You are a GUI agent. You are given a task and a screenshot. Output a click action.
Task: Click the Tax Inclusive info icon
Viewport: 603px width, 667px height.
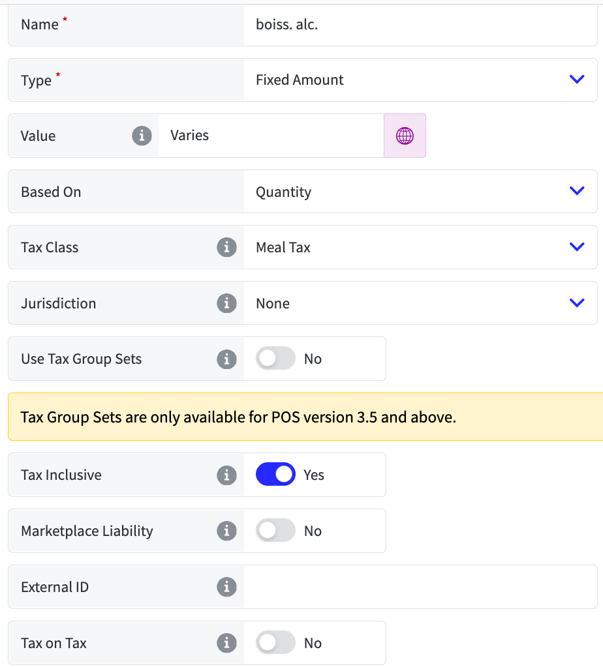tap(226, 475)
